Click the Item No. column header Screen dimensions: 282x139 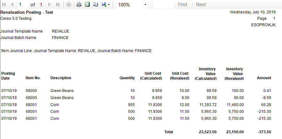pos(33,78)
